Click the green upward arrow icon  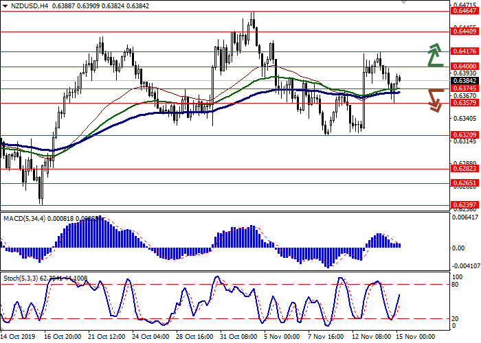pos(434,56)
